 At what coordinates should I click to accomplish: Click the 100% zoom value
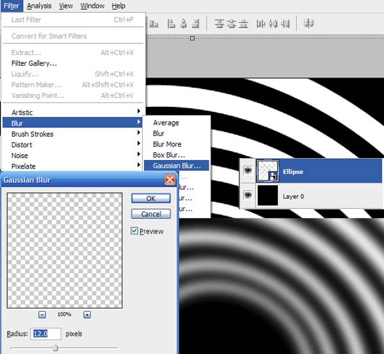click(65, 314)
